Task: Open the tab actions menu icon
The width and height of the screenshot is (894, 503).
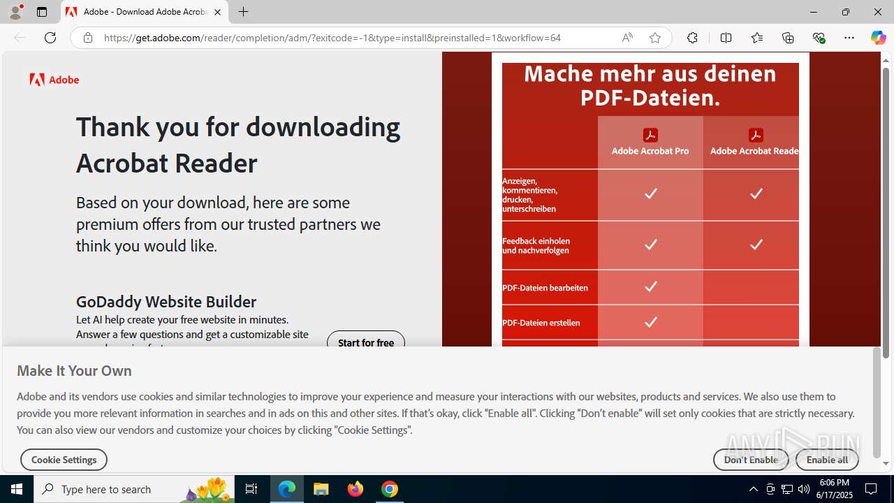Action: 42,12
